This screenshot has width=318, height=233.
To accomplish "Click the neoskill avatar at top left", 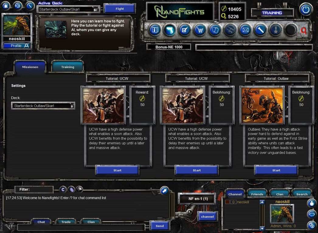I will click(17, 25).
